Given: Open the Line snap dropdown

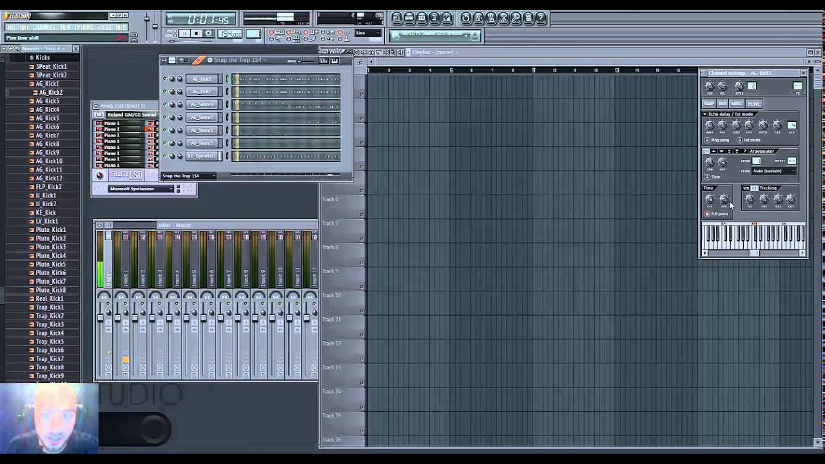Looking at the screenshot, I should click(368, 33).
